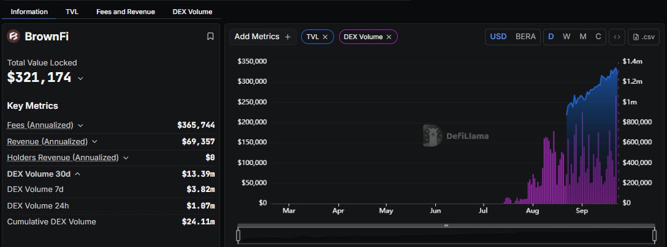Image resolution: width=667 pixels, height=247 pixels.
Task: Click the $69,357 revenue value
Action: pyautogui.click(x=198, y=141)
